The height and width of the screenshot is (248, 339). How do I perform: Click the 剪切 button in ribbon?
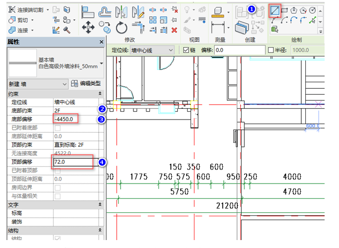pyautogui.click(x=20, y=20)
